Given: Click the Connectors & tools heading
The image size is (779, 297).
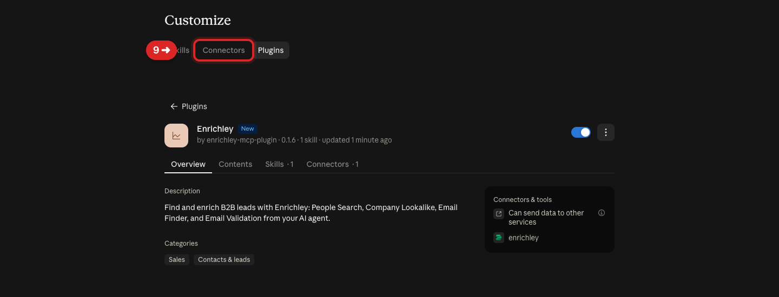Looking at the screenshot, I should (523, 200).
